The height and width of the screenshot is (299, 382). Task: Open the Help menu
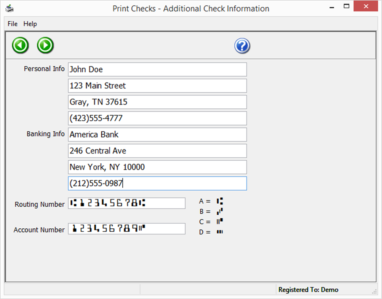click(30, 24)
